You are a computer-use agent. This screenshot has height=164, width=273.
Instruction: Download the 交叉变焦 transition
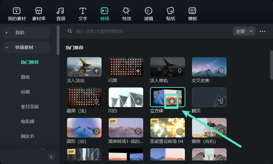tap(221, 71)
